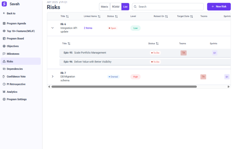Switch to the ROAM view tab

115,7
